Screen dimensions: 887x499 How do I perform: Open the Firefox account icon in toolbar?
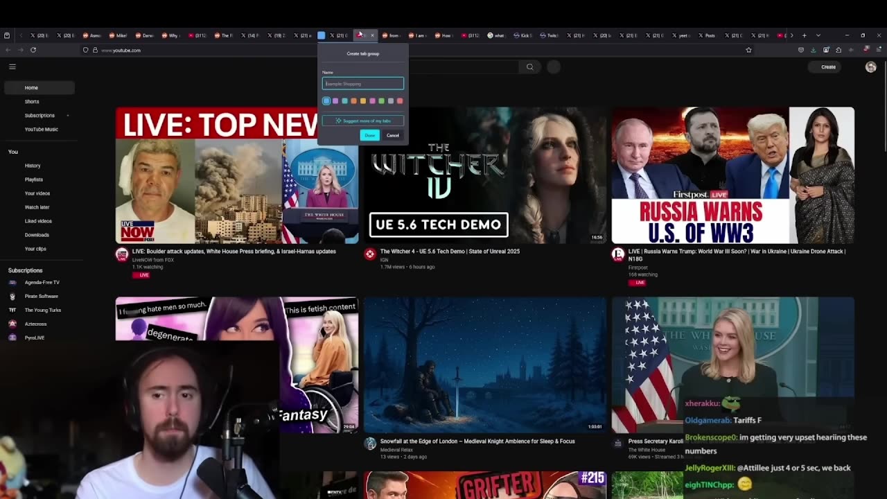826,50
